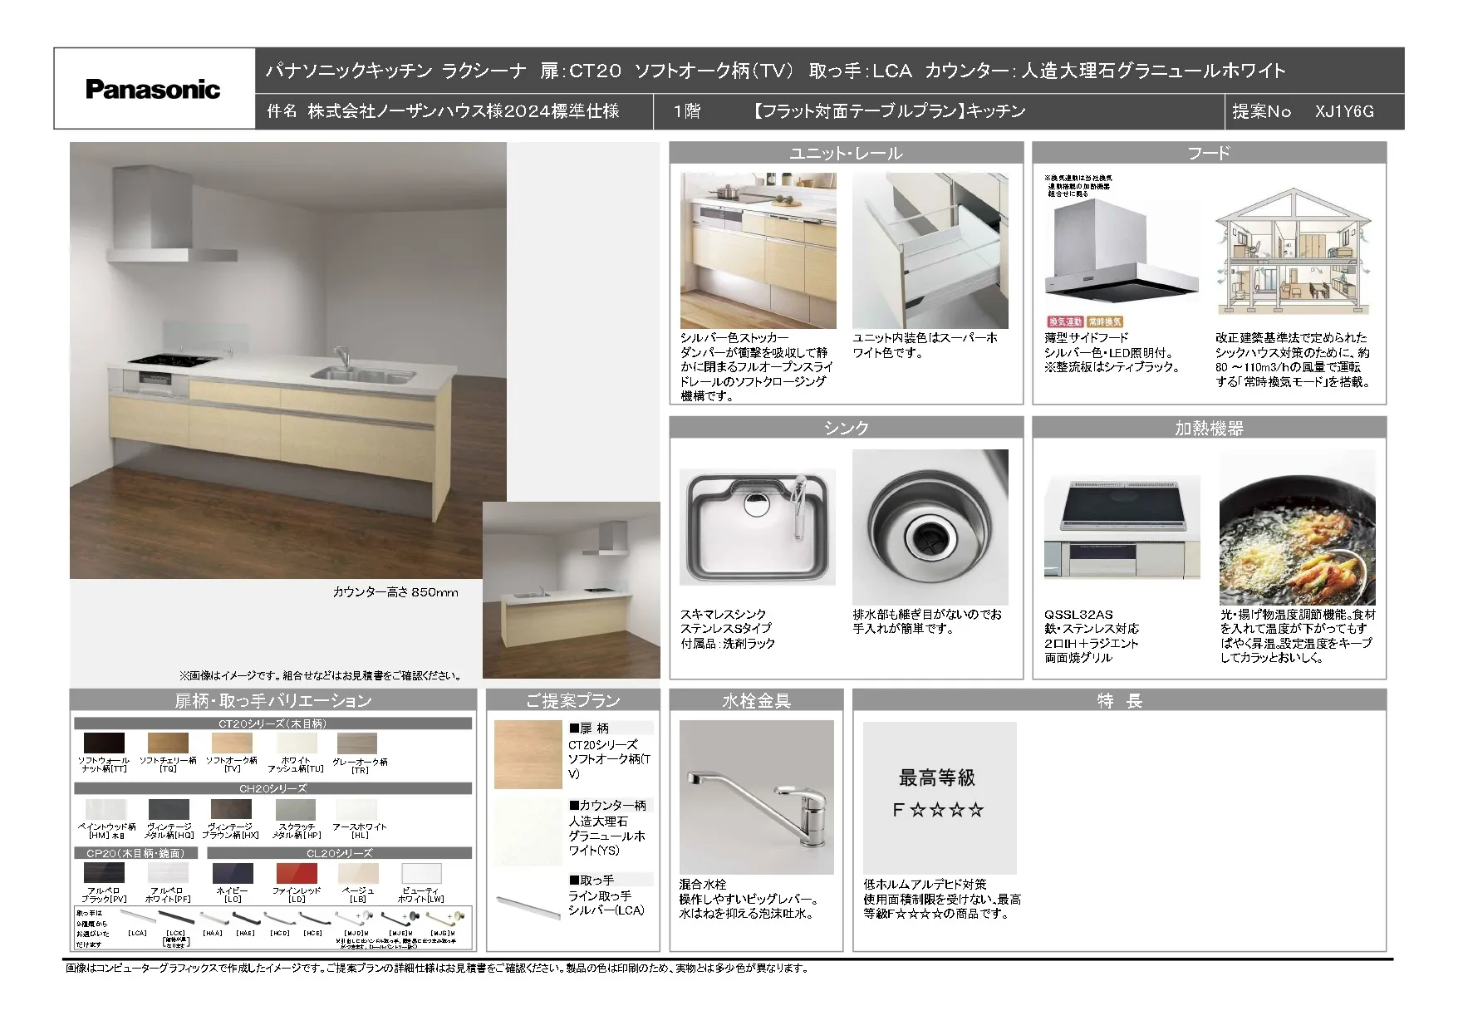The height and width of the screenshot is (1030, 1458).
Task: Click the CP20(木目柄・鏡面) series header
Action: [137, 853]
